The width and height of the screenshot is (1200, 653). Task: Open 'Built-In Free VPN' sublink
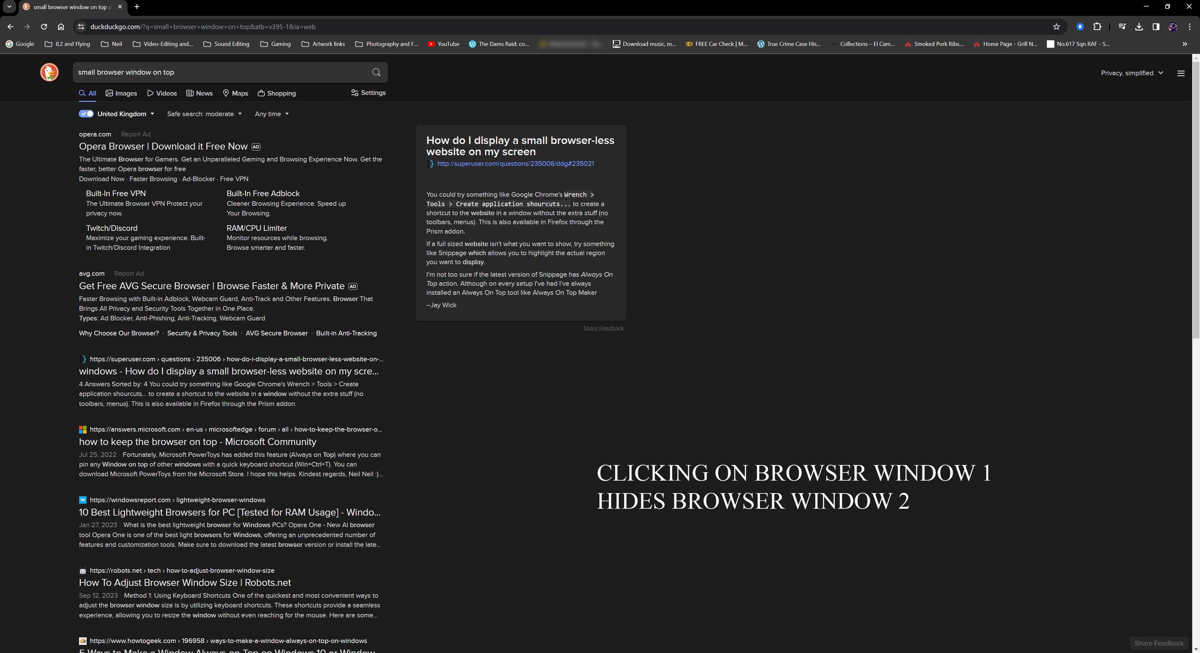(x=116, y=193)
